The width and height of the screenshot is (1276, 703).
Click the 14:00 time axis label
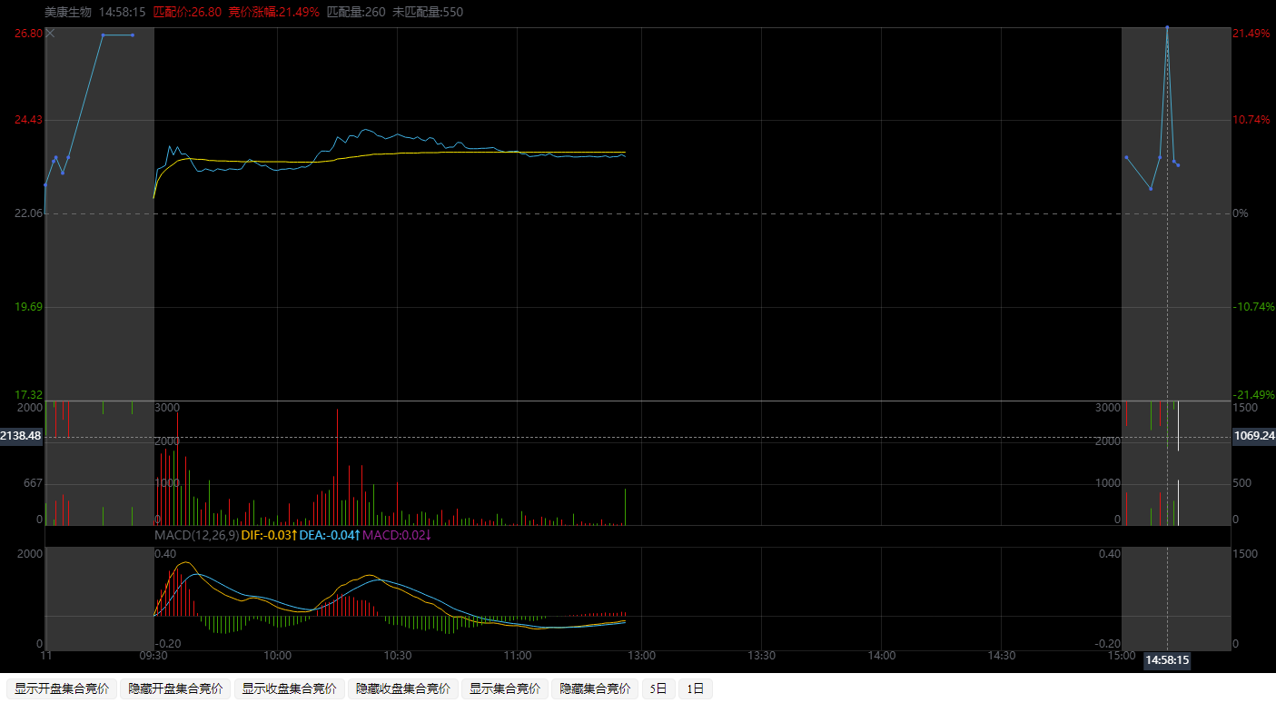pyautogui.click(x=882, y=656)
